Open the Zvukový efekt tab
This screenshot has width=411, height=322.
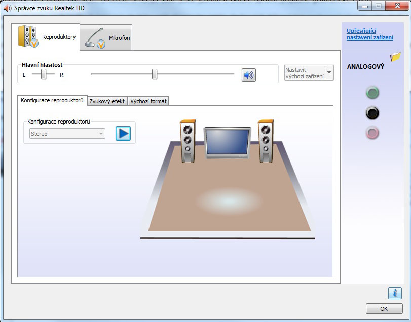click(x=107, y=101)
